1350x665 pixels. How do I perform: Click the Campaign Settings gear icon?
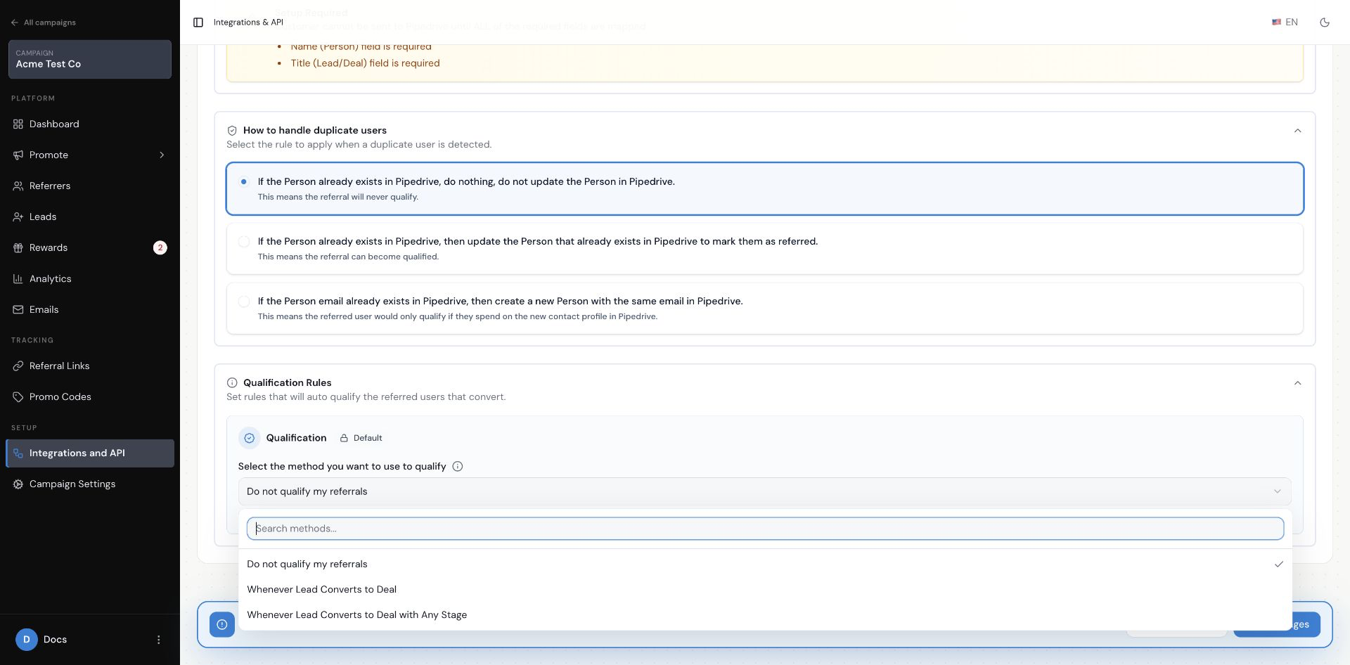18,484
